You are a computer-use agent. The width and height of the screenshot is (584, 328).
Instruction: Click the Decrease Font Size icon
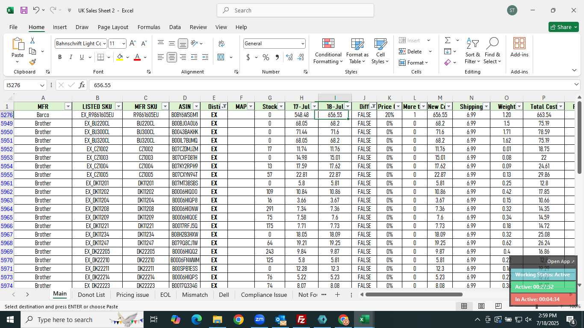pyautogui.click(x=144, y=44)
